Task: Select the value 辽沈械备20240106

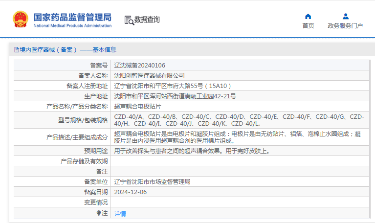Action: coord(140,66)
